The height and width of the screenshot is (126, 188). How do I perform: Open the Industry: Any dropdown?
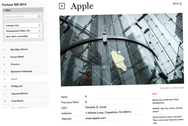tap(23, 25)
